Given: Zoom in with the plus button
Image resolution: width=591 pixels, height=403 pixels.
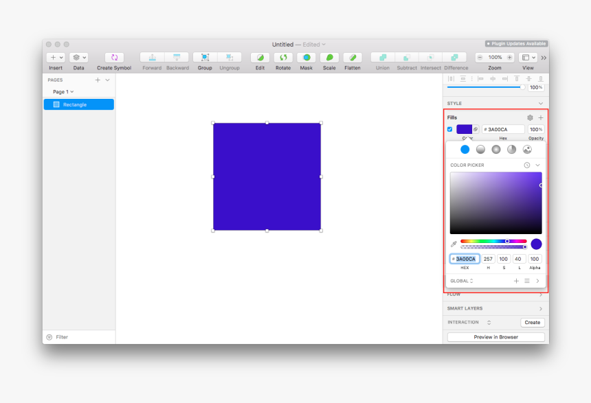Looking at the screenshot, I should 510,57.
